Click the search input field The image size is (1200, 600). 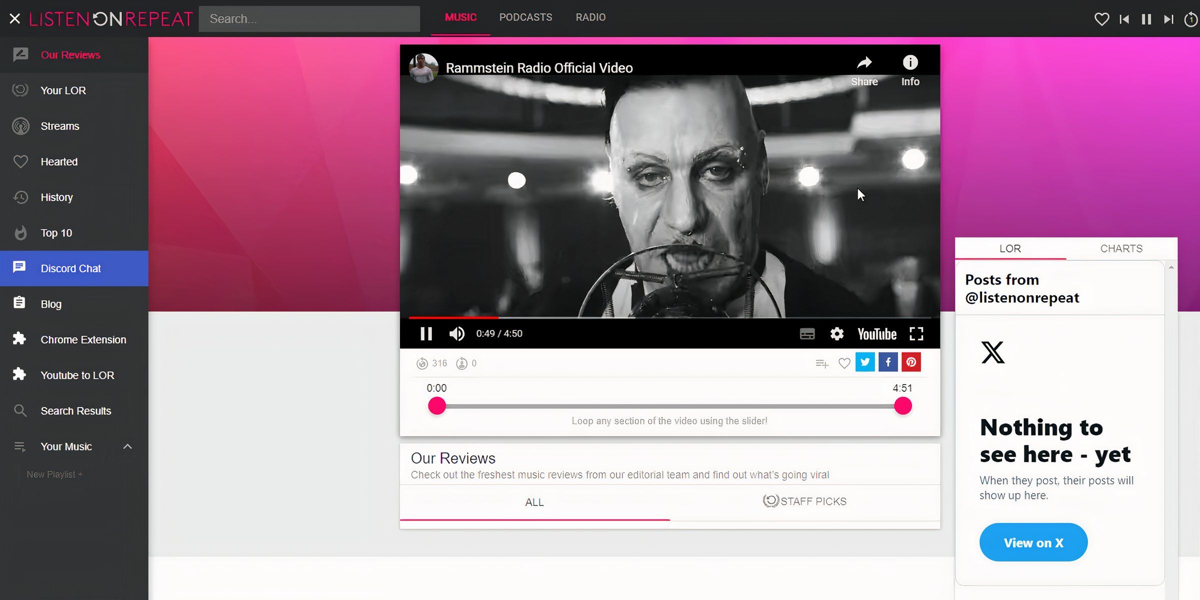[x=309, y=18]
